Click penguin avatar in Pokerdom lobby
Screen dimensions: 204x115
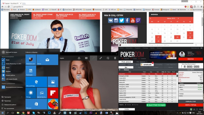tap(182, 54)
